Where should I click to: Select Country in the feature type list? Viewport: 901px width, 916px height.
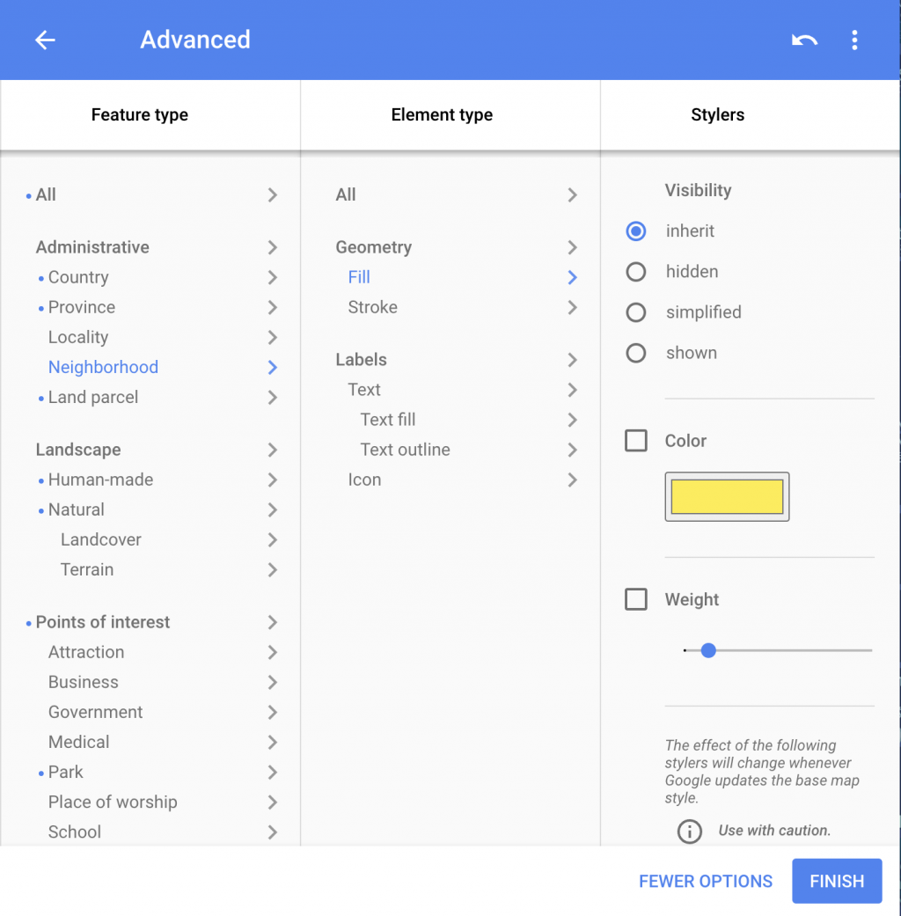pos(78,277)
